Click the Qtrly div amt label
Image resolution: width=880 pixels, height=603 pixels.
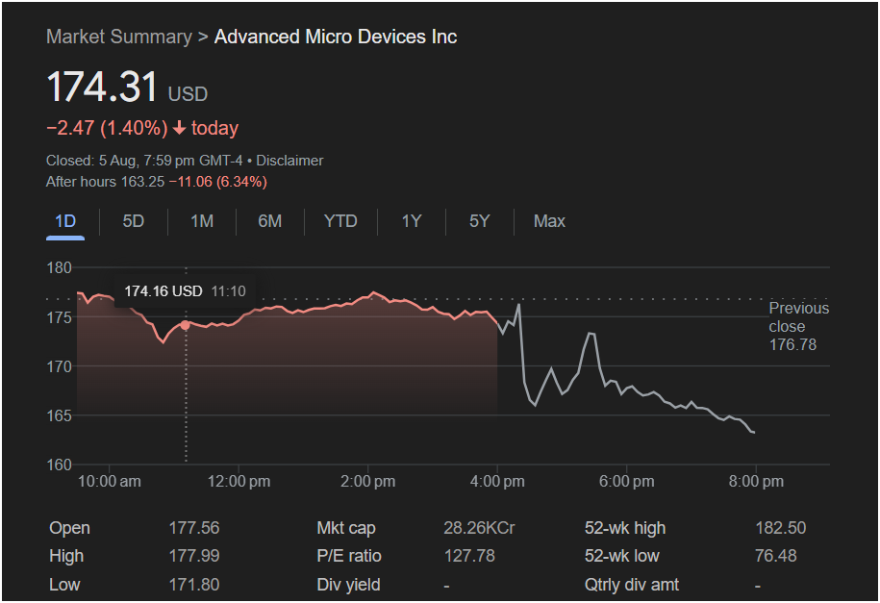[x=632, y=585]
